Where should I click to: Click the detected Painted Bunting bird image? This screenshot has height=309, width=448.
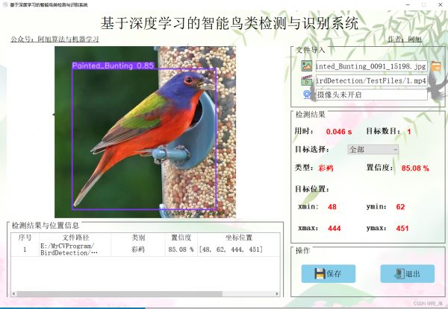tap(145, 132)
